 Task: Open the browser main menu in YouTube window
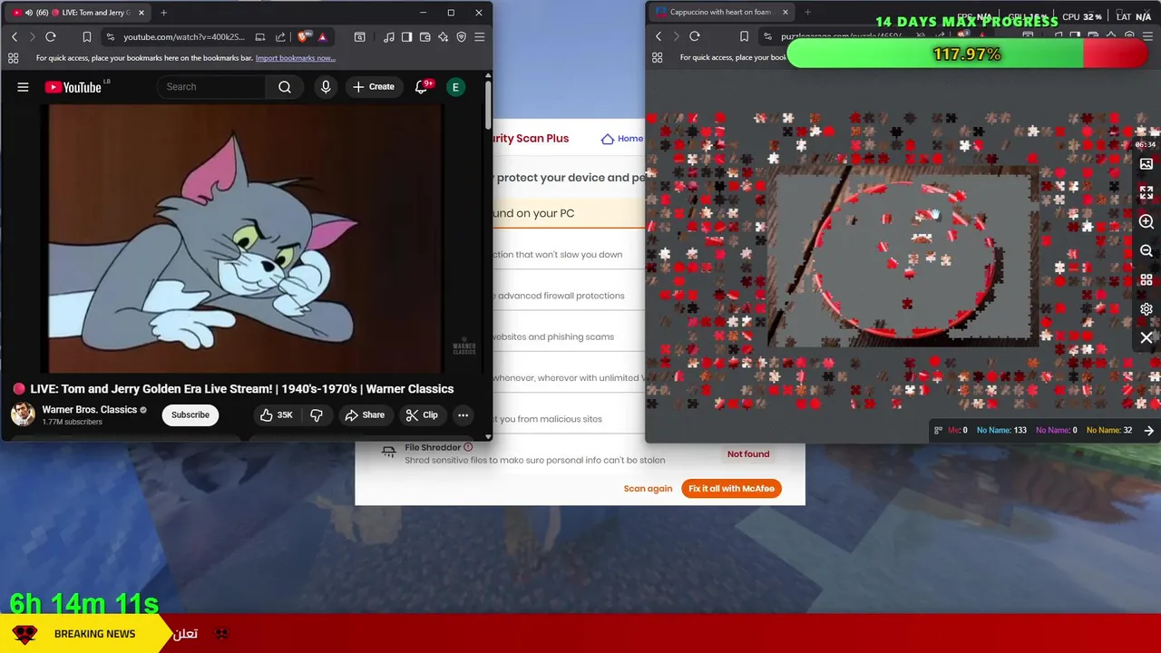[480, 37]
